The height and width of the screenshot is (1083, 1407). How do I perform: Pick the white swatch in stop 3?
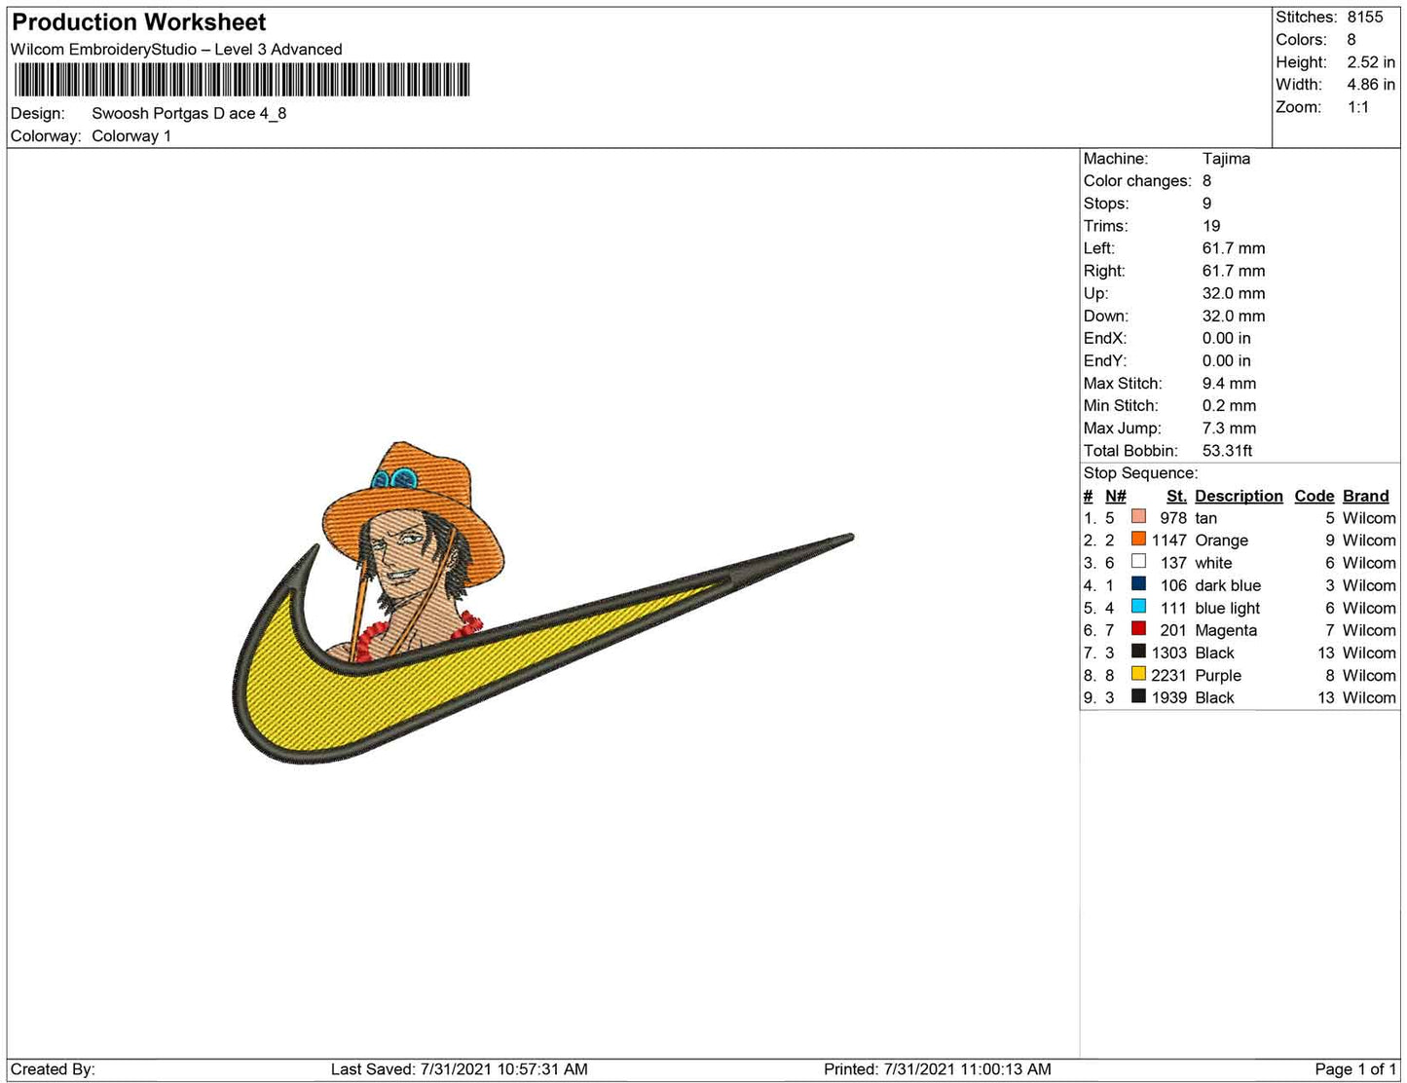(x=1138, y=561)
